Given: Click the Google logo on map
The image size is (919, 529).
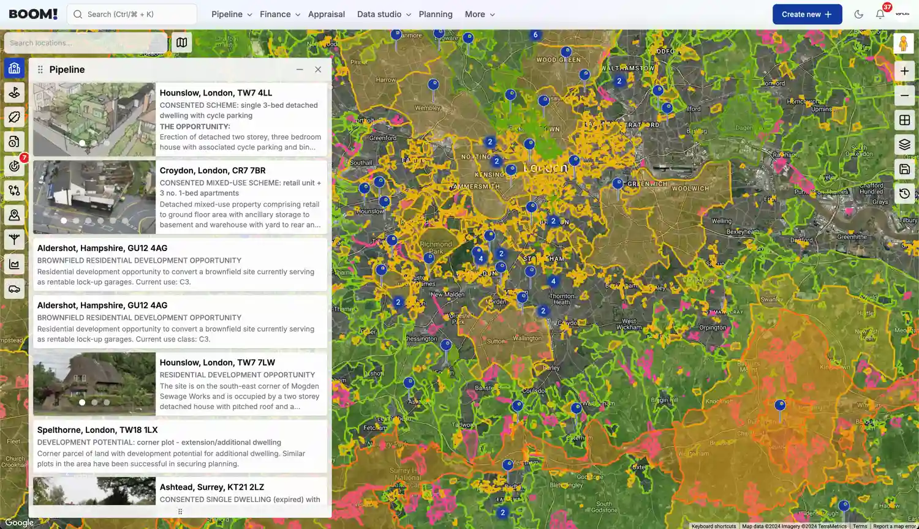Looking at the screenshot, I should (x=19, y=522).
